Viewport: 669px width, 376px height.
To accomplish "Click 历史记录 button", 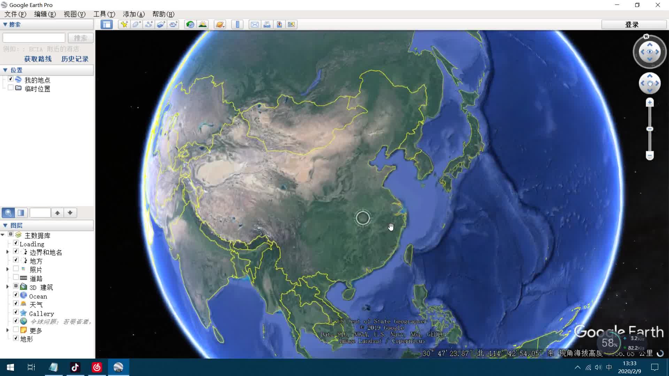I will pos(75,59).
